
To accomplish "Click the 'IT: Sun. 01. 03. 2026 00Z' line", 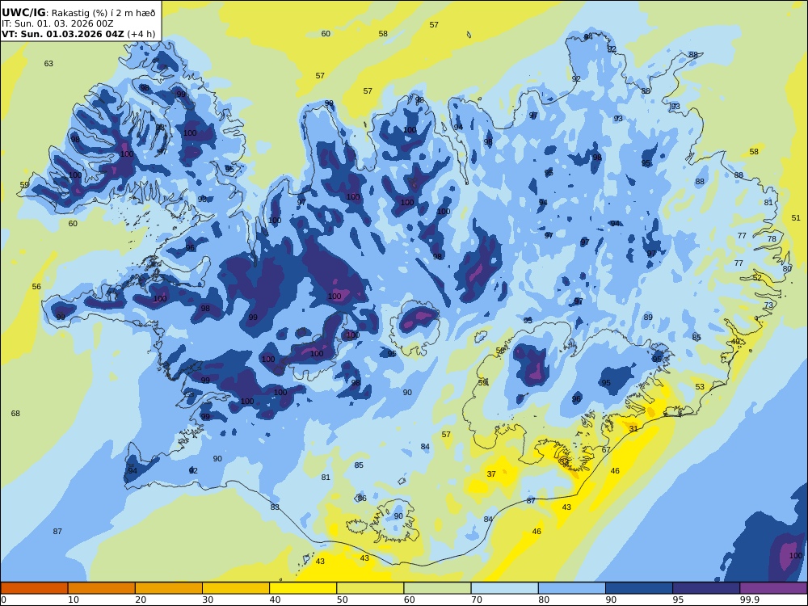I will click(57, 23).
